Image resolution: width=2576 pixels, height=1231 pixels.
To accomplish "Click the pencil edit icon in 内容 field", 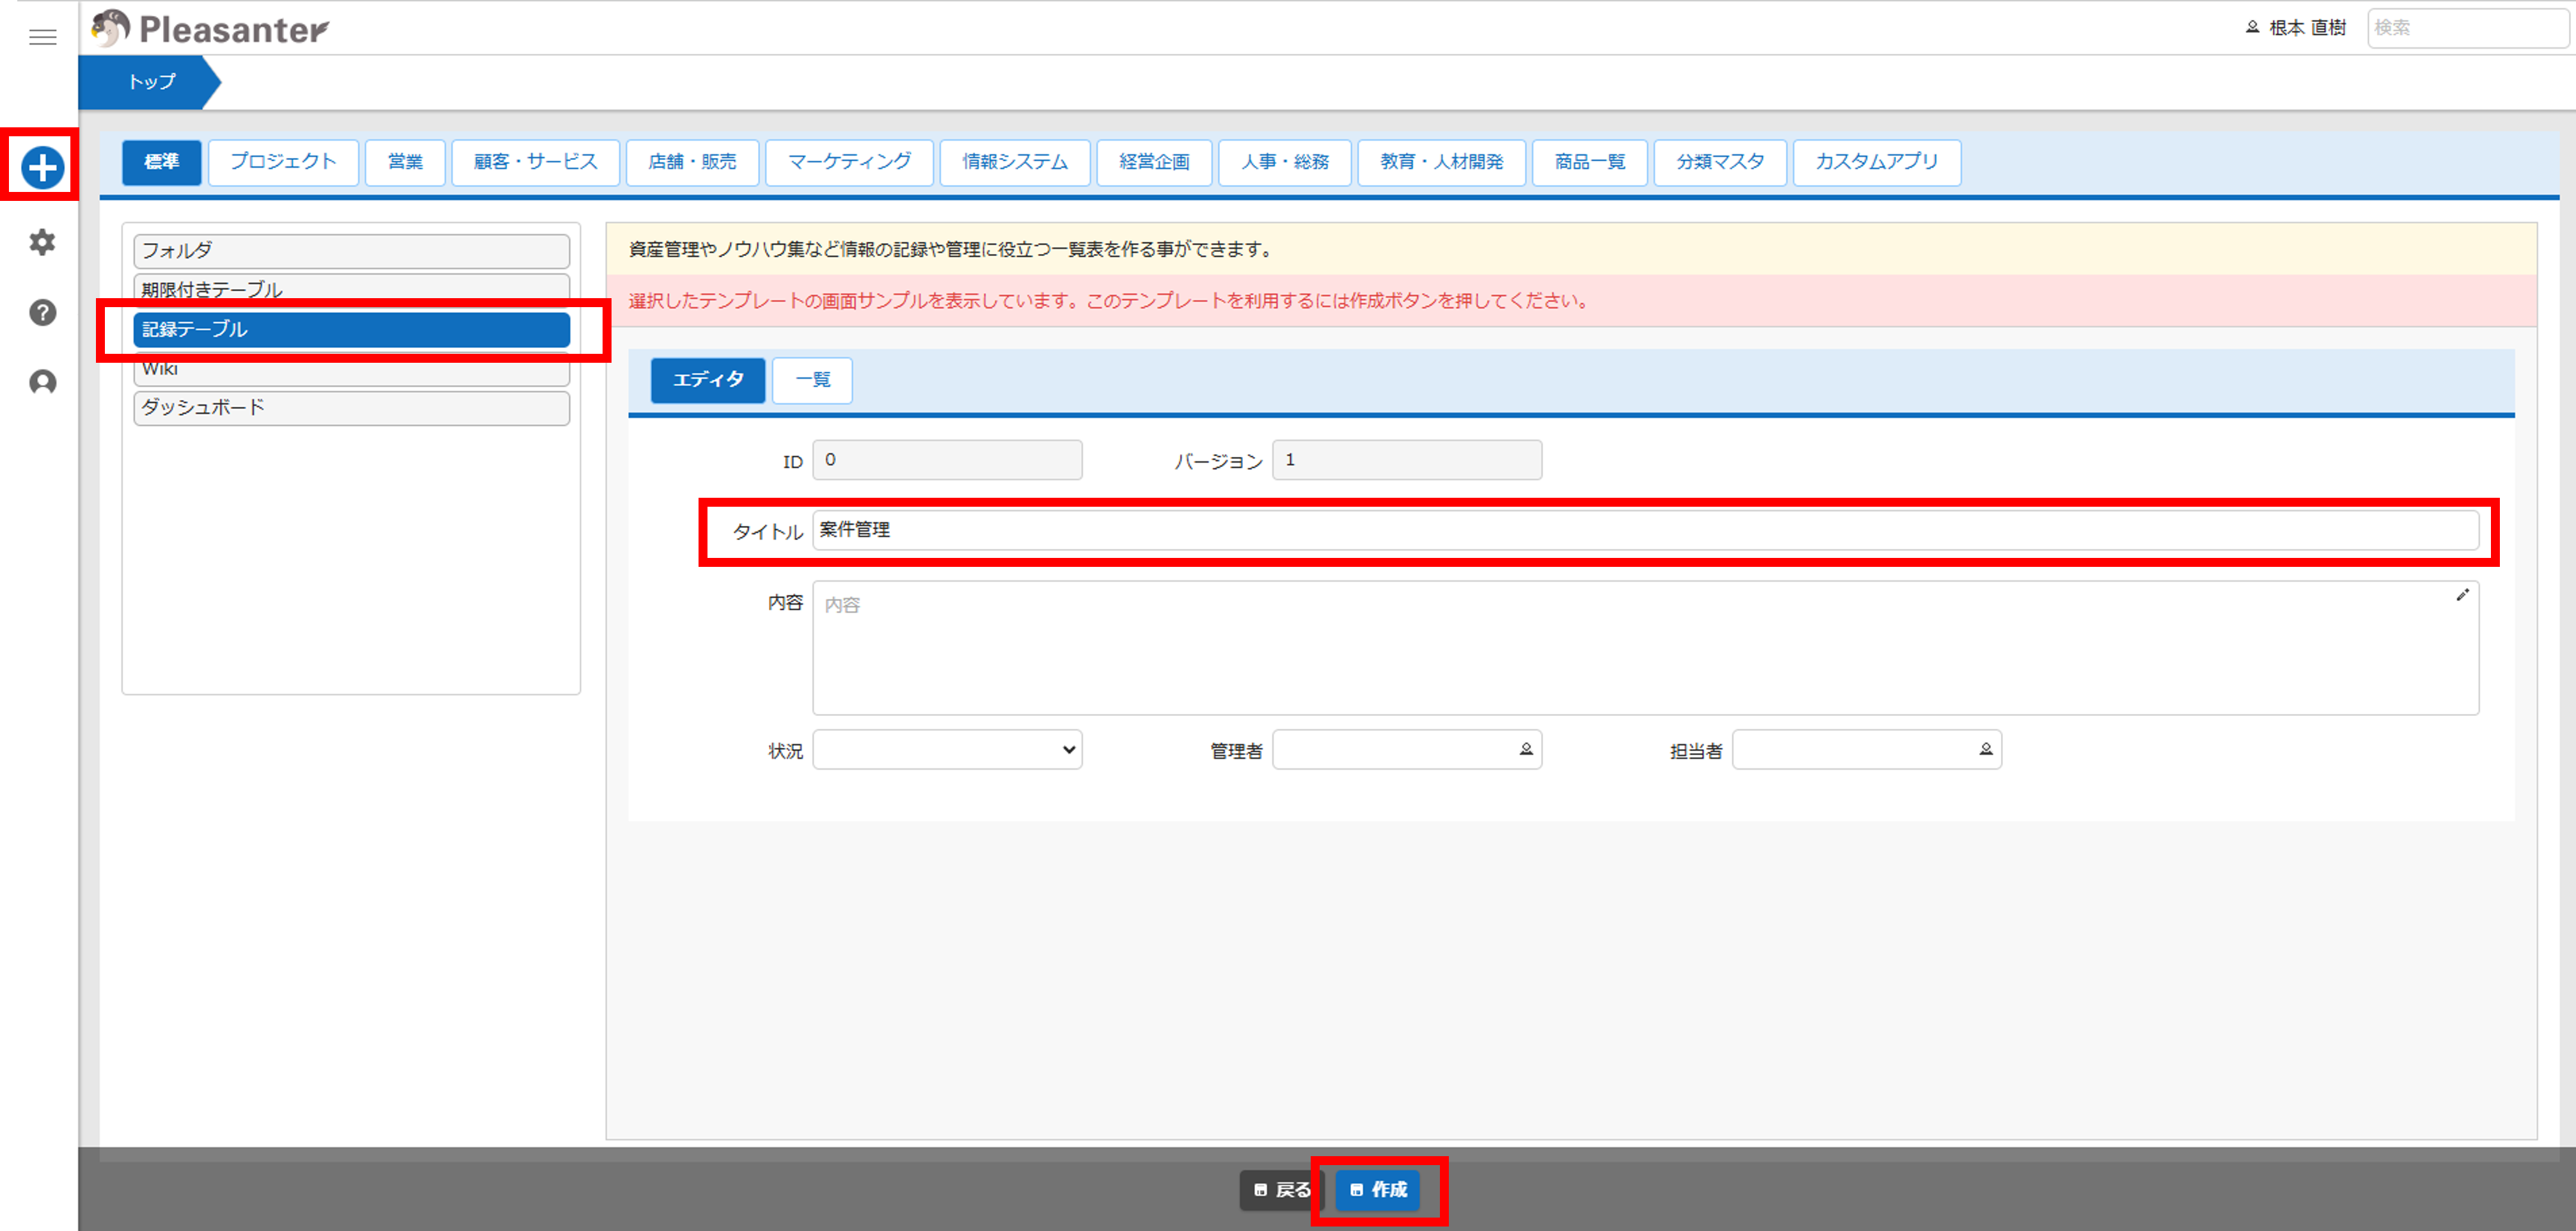I will [2462, 595].
